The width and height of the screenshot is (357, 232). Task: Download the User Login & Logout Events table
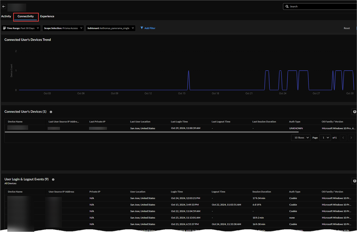pyautogui.click(x=354, y=181)
